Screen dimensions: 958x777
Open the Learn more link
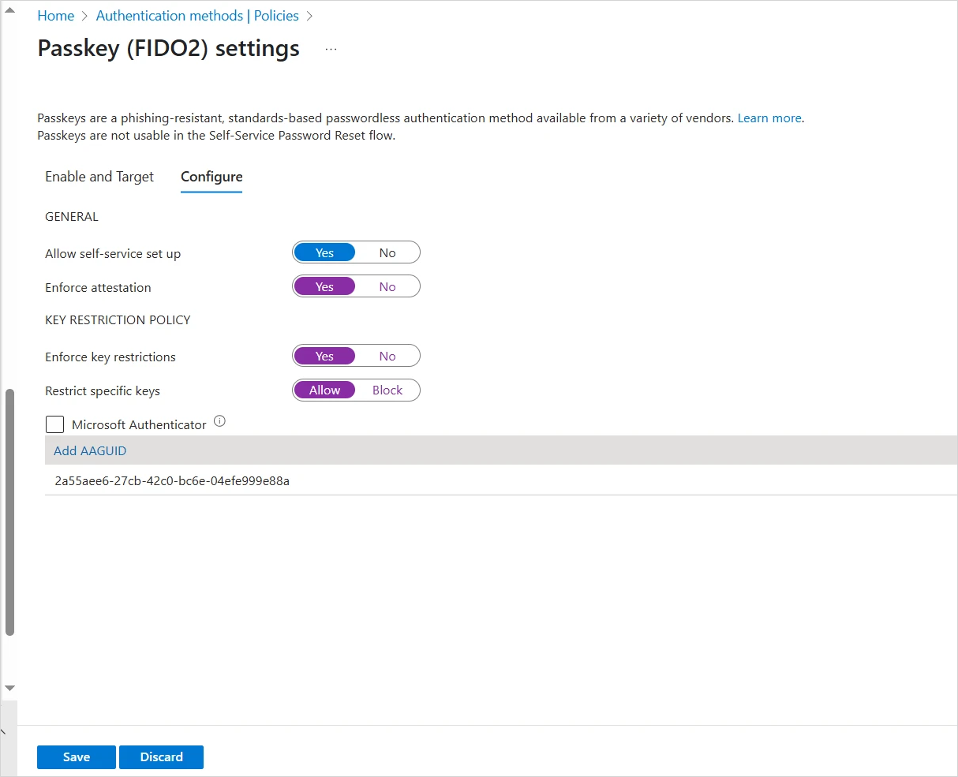pyautogui.click(x=769, y=118)
